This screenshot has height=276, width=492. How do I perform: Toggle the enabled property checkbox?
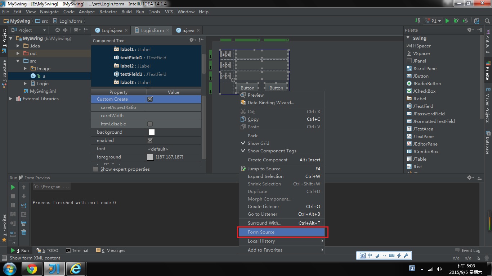click(x=150, y=141)
